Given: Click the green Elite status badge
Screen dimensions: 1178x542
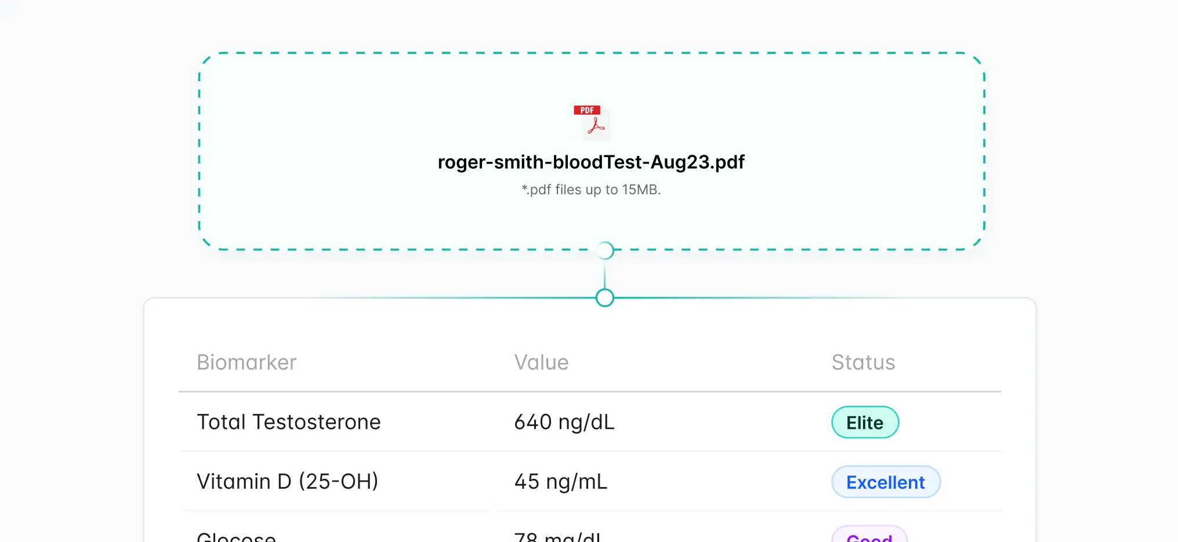Looking at the screenshot, I should pos(865,423).
